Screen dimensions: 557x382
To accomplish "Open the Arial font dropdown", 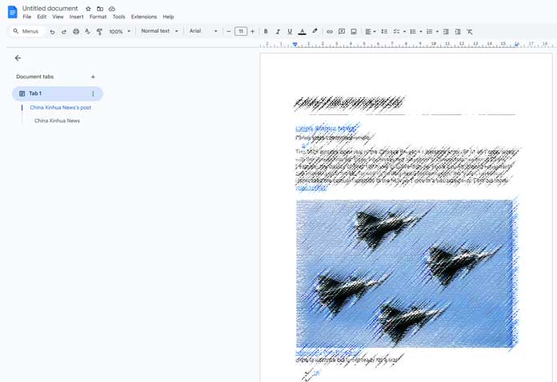I will point(203,31).
